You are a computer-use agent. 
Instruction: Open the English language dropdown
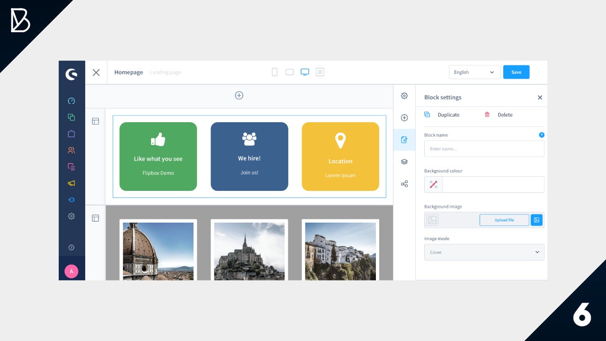(x=474, y=72)
